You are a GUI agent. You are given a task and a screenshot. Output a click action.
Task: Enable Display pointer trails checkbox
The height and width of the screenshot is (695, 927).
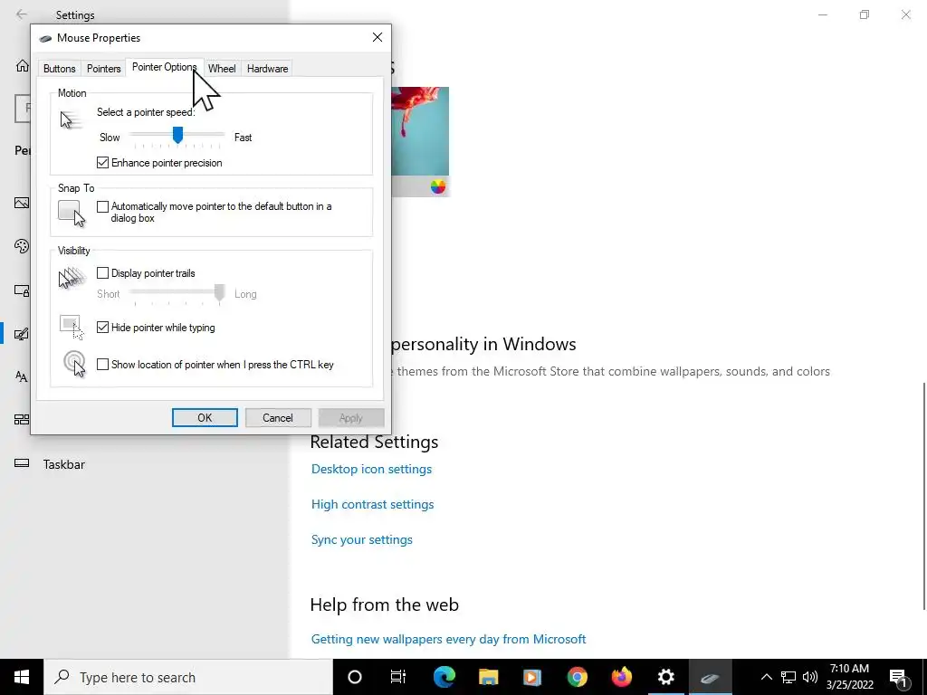[x=103, y=273]
